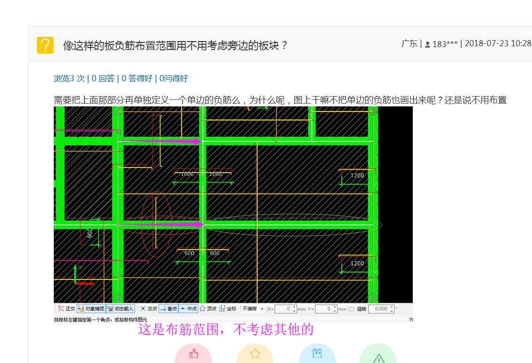Toggle 正交 orthogonal mode in toolbar

coord(66,309)
